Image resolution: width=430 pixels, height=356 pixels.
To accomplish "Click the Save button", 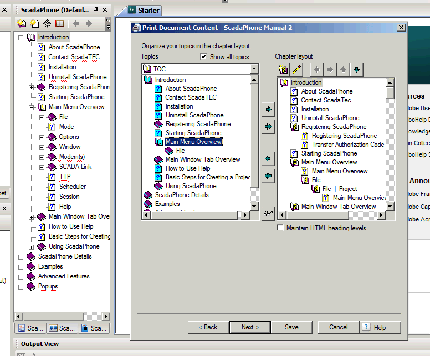I will [x=291, y=327].
